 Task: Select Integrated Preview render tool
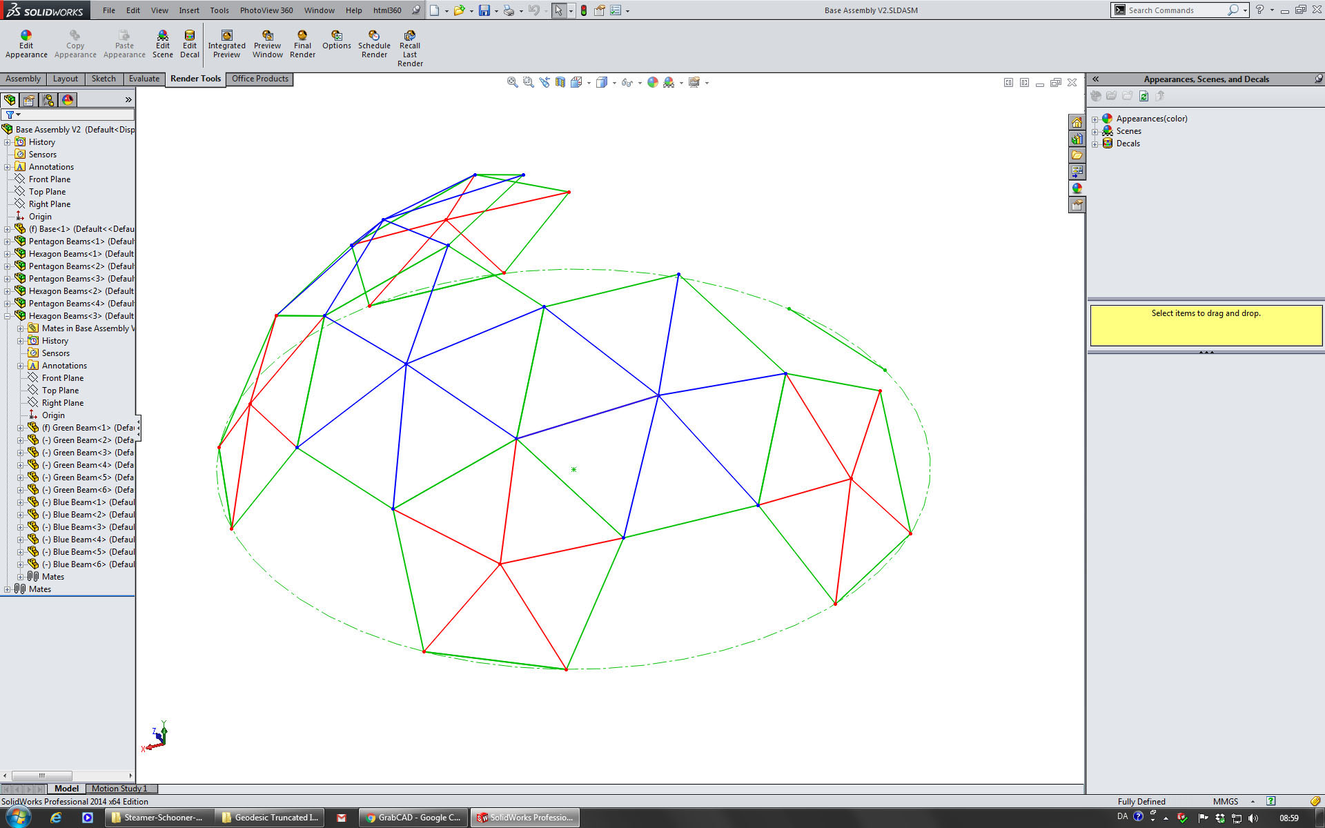point(226,44)
